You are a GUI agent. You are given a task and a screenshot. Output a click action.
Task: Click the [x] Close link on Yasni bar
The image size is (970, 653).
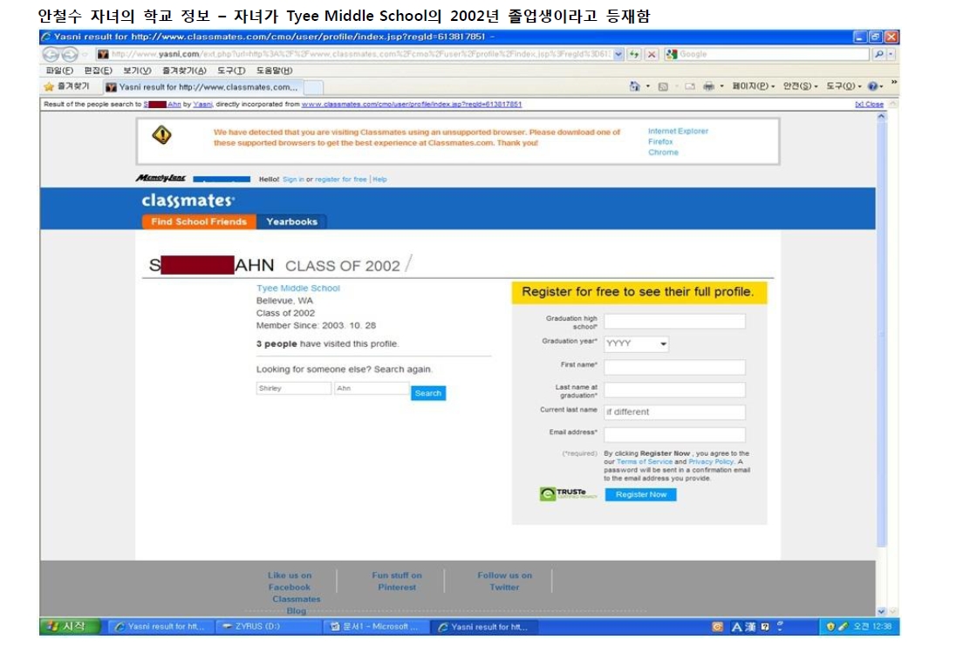869,105
